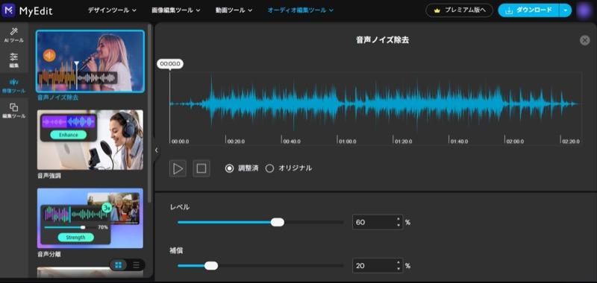Open the 画像編集ツール dropdown menu
Screen dimensions: 597x283
pyautogui.click(x=176, y=10)
